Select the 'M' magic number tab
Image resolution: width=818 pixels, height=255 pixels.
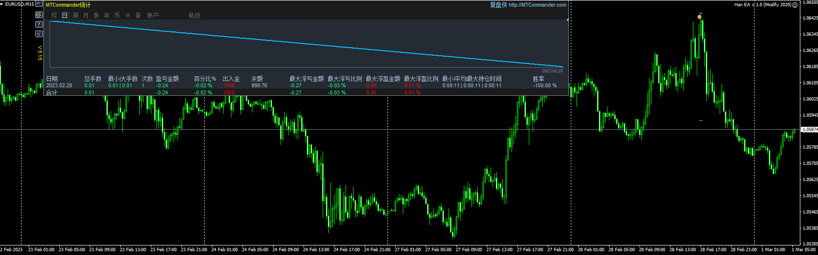point(128,15)
